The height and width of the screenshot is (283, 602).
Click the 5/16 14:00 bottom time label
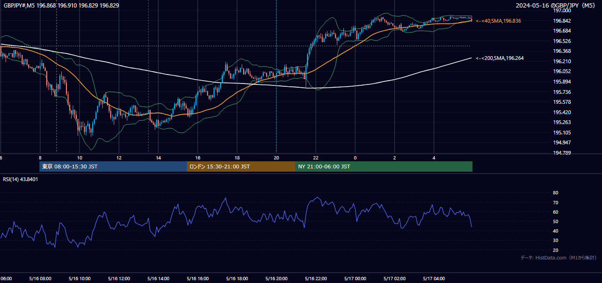[158, 279]
